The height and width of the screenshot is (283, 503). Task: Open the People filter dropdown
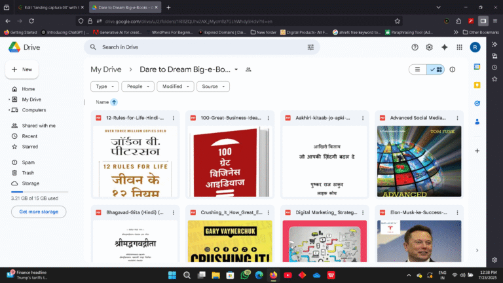tap(138, 86)
